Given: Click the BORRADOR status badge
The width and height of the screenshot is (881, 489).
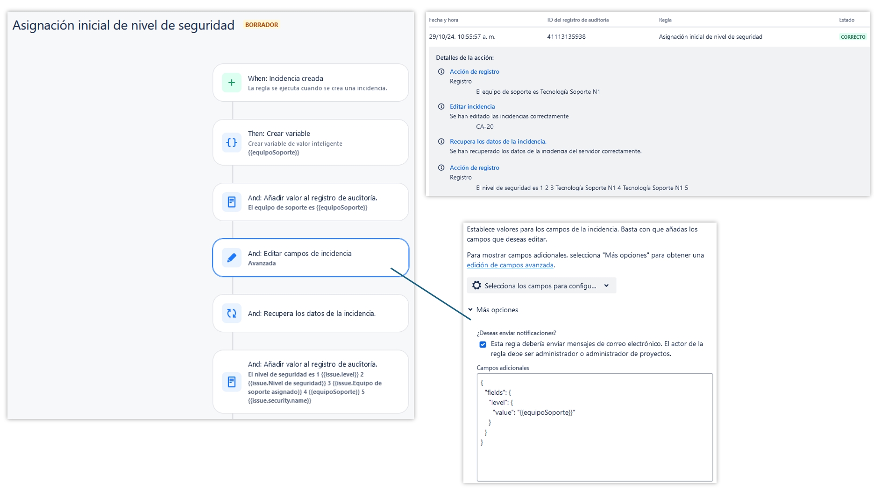Looking at the screenshot, I should click(262, 25).
